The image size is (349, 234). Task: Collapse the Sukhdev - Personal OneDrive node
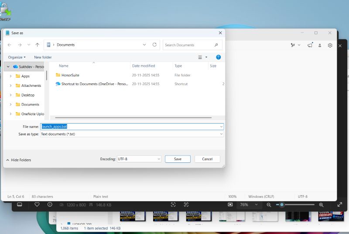(8, 66)
